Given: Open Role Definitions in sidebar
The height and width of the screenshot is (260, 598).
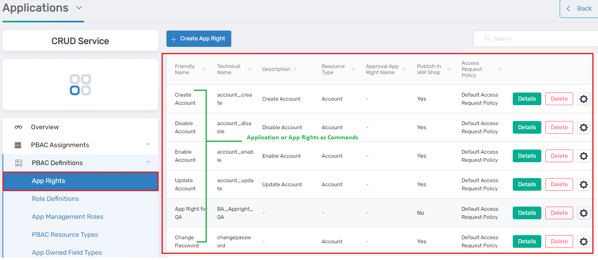Looking at the screenshot, I should (55, 199).
